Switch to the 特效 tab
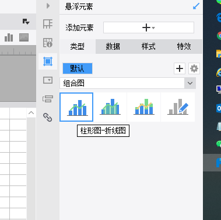This screenshot has width=221, height=220. click(184, 46)
